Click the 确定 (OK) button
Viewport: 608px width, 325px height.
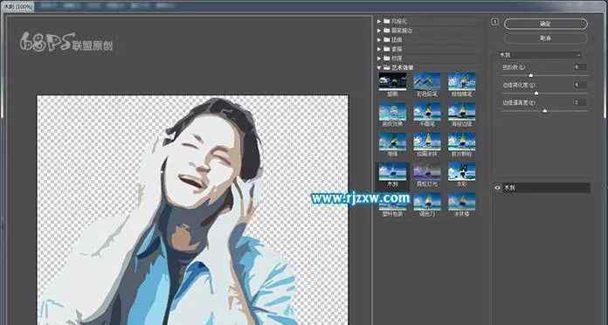tap(546, 24)
